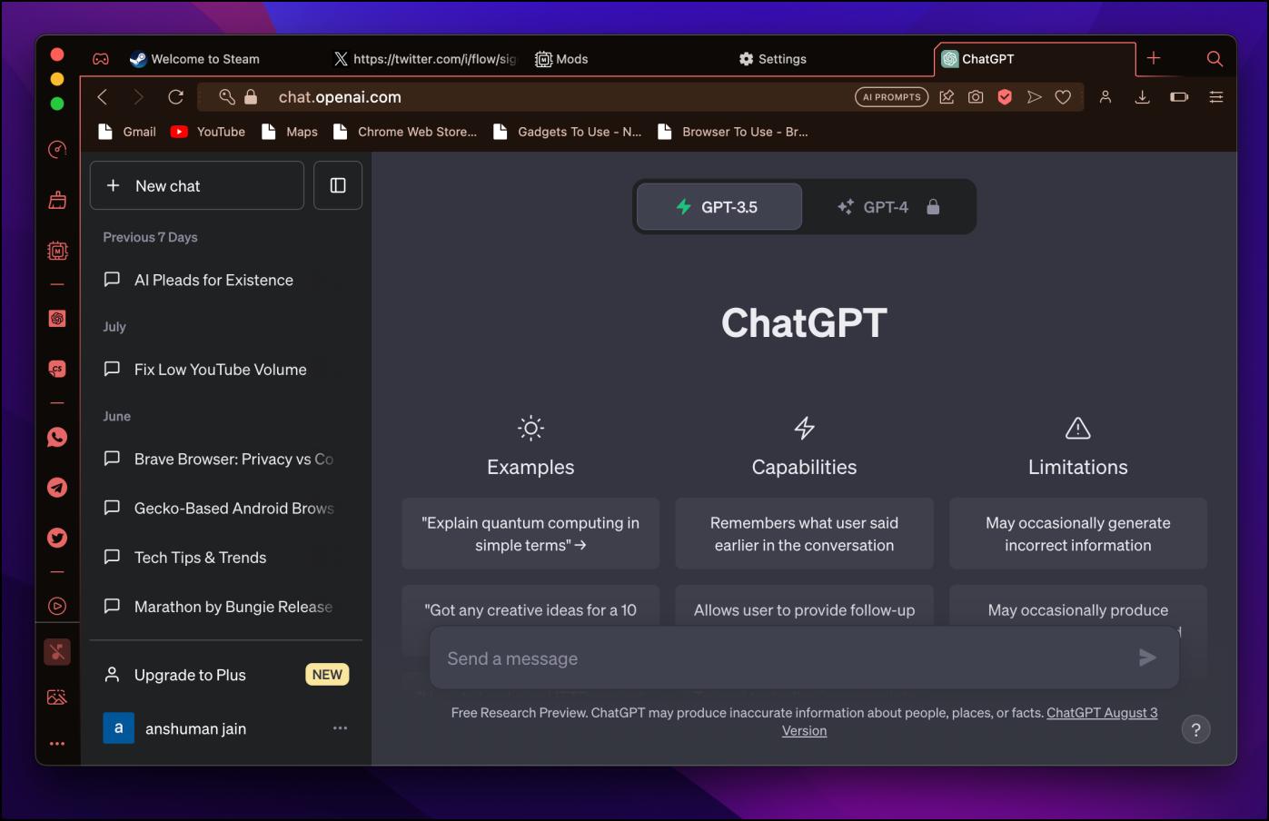Open ChatSonic CS icon in sidebar
The image size is (1269, 821).
[57, 369]
